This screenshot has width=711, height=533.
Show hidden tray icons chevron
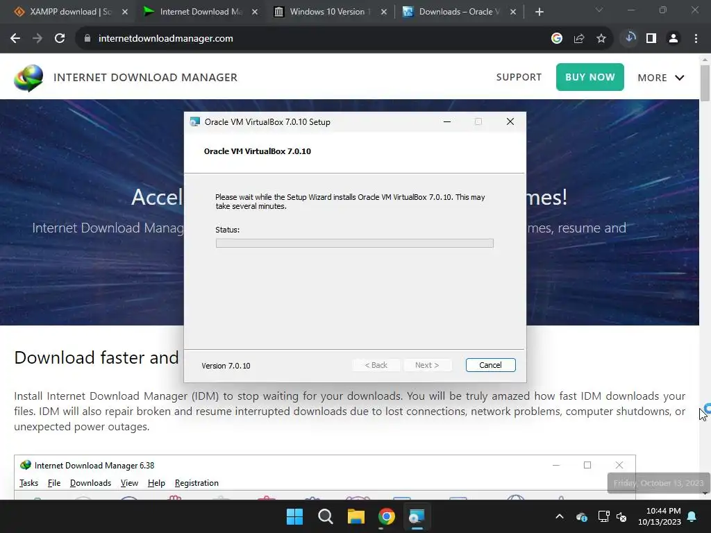pyautogui.click(x=560, y=516)
